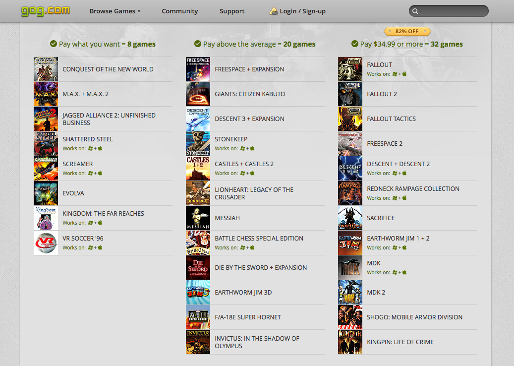The width and height of the screenshot is (514, 366).
Task: Open the SACRIFICE game title
Action: [x=381, y=218]
